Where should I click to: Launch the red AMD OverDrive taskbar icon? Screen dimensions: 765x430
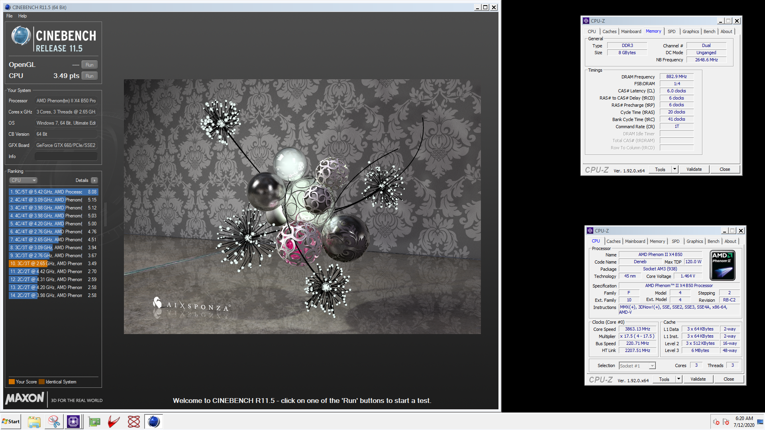tap(114, 421)
